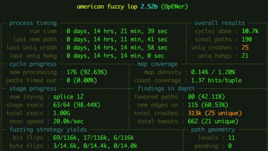Click the 'last uniq hang' label
Screen dimensions: 268x151
33,56
